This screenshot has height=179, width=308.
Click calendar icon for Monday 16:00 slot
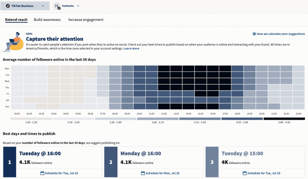point(143,173)
